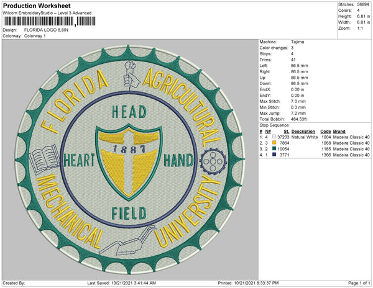The image size is (373, 288).
Task: Select the 'EndY:' label
Action: click(x=265, y=96)
